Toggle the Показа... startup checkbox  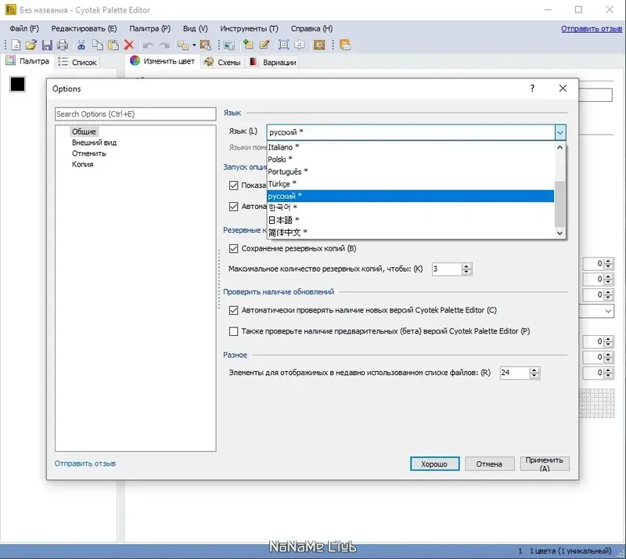pos(233,186)
